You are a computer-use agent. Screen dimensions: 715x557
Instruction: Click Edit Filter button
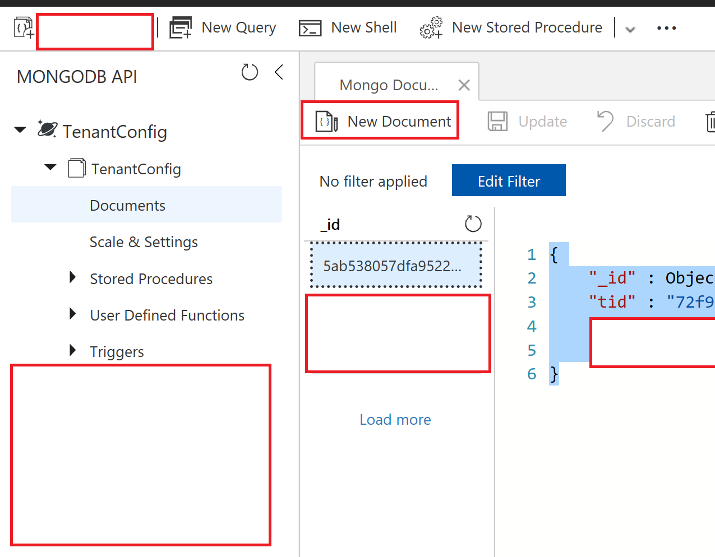(x=509, y=180)
